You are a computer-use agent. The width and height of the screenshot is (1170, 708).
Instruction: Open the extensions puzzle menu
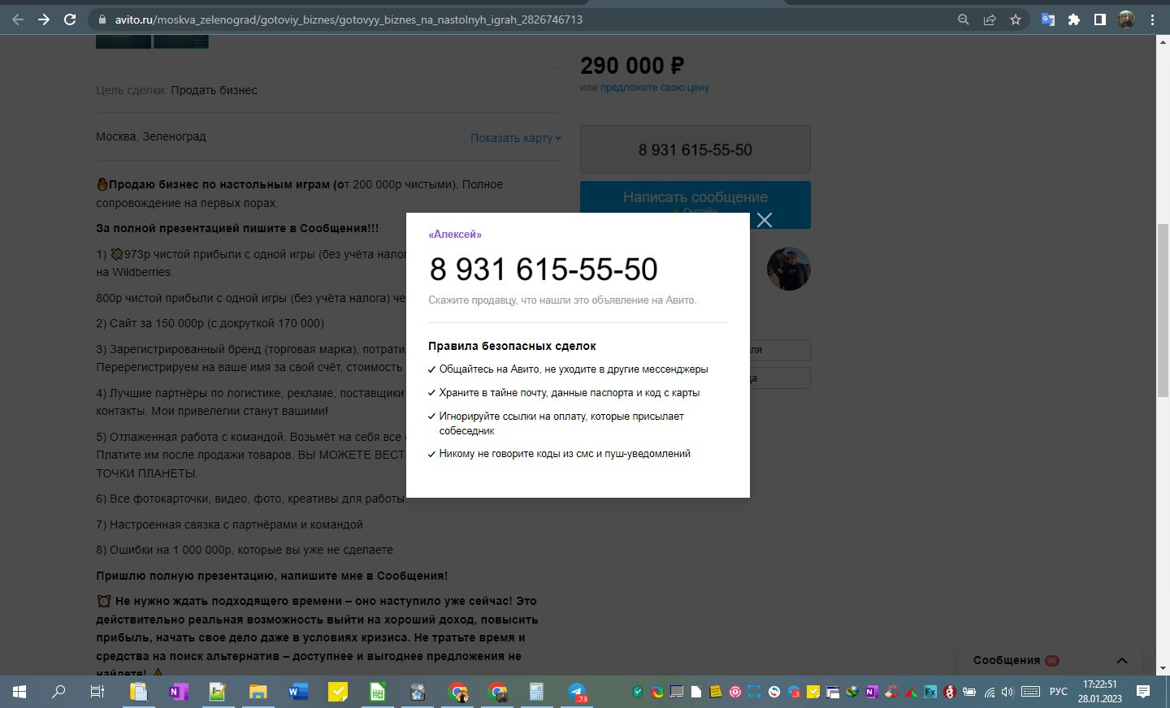point(1074,19)
